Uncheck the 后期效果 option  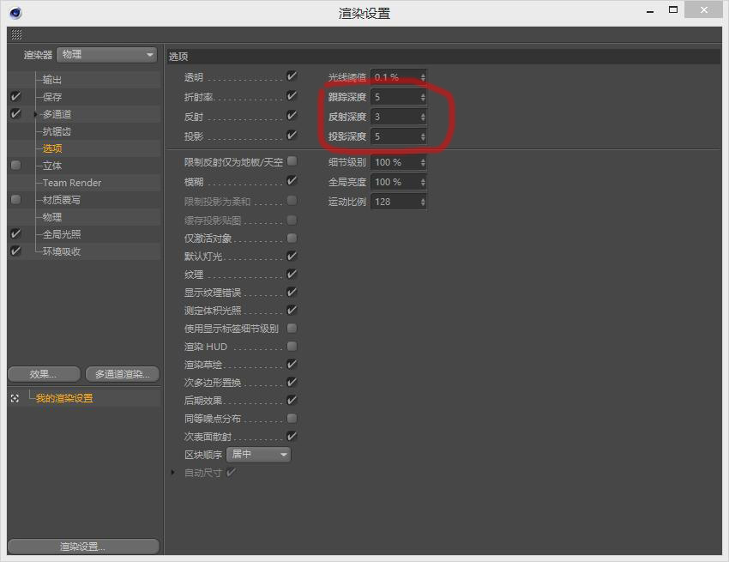[x=292, y=400]
